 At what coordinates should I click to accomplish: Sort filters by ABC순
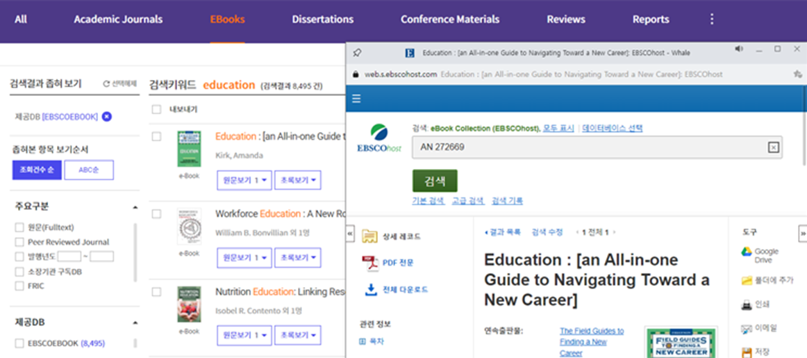coord(89,170)
